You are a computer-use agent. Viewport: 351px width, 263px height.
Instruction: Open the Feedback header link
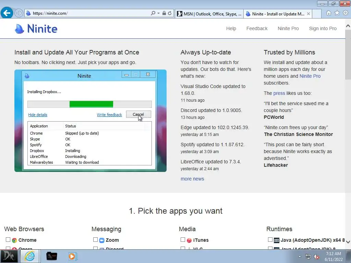pyautogui.click(x=257, y=28)
